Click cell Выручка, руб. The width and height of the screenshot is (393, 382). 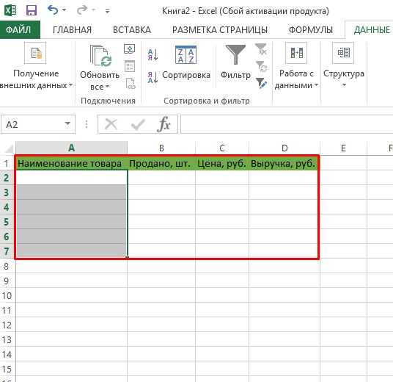(284, 164)
